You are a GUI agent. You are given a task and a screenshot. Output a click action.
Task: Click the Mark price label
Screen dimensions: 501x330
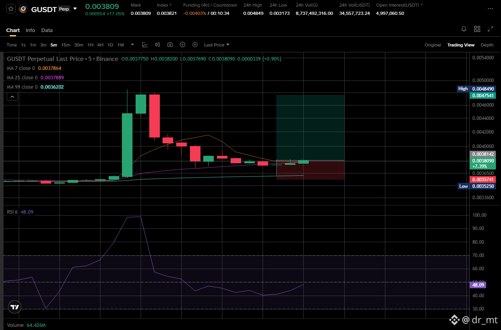(x=136, y=5)
